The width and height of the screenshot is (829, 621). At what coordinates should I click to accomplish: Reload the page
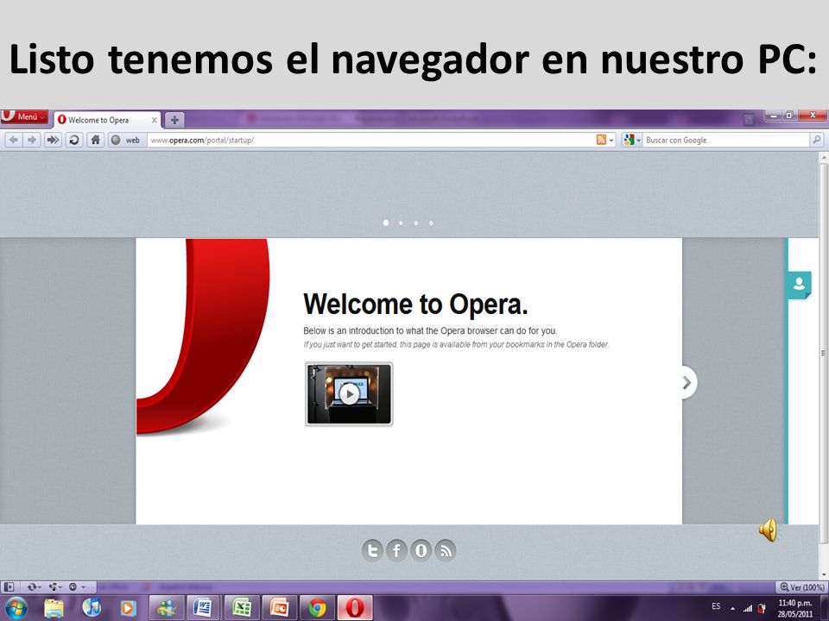click(74, 140)
